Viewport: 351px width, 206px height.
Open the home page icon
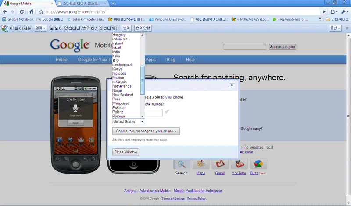coord(31,12)
